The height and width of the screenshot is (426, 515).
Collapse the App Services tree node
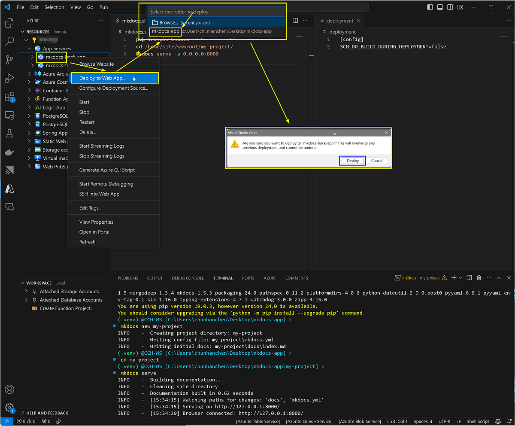30,49
